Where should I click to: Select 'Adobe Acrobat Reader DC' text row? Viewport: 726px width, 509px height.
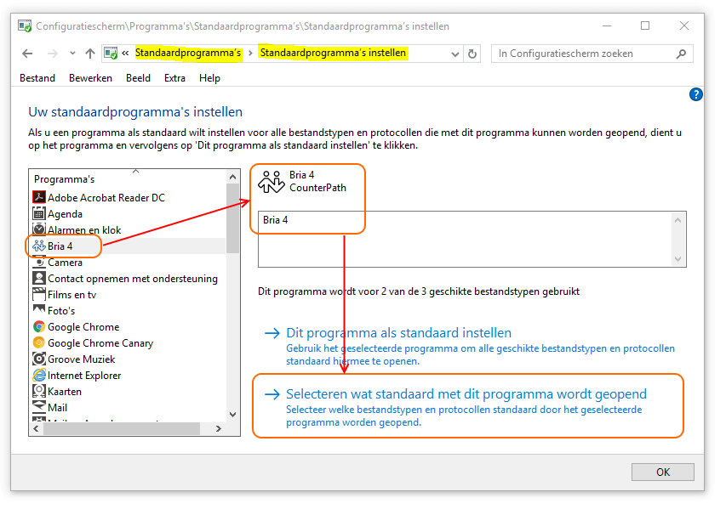(106, 198)
